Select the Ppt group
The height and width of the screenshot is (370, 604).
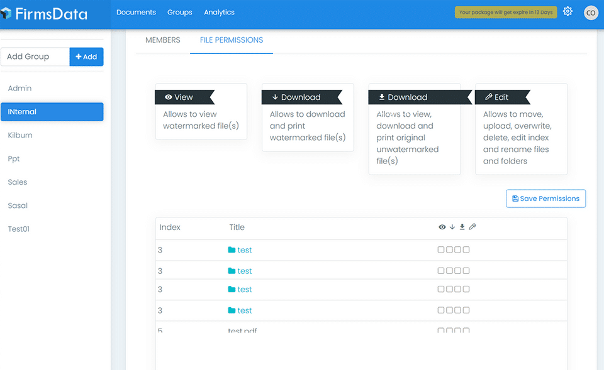(52, 158)
